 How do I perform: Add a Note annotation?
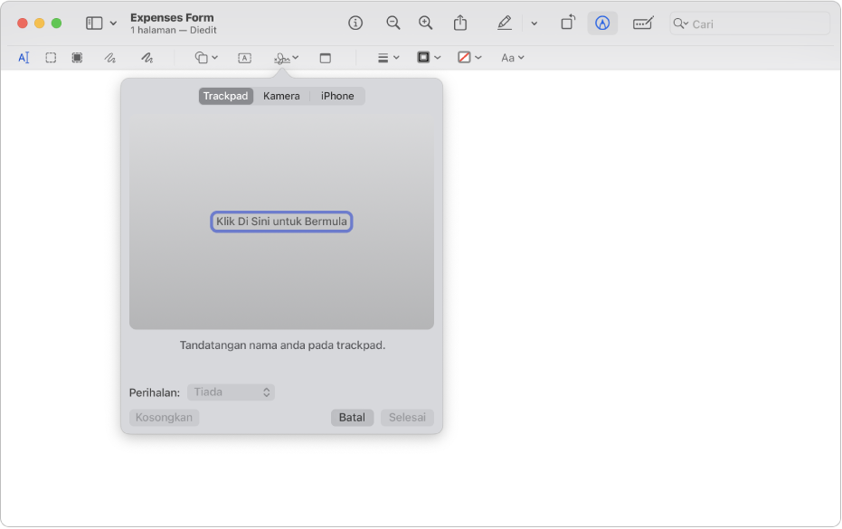pos(326,58)
